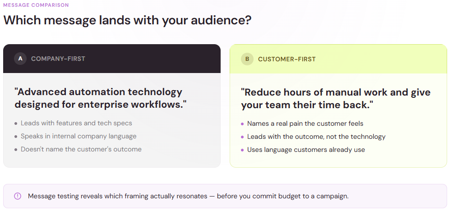Viewport: 453px width, 215px height.
Task: Click the 'Advanced automation technology' quote
Action: point(101,98)
